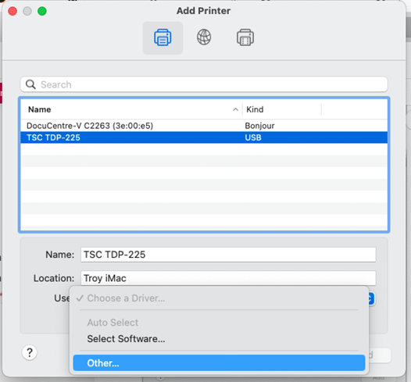The image size is (411, 382).
Task: Select the DocuCentre-V C2263 Bonjour printer
Action: pos(204,126)
